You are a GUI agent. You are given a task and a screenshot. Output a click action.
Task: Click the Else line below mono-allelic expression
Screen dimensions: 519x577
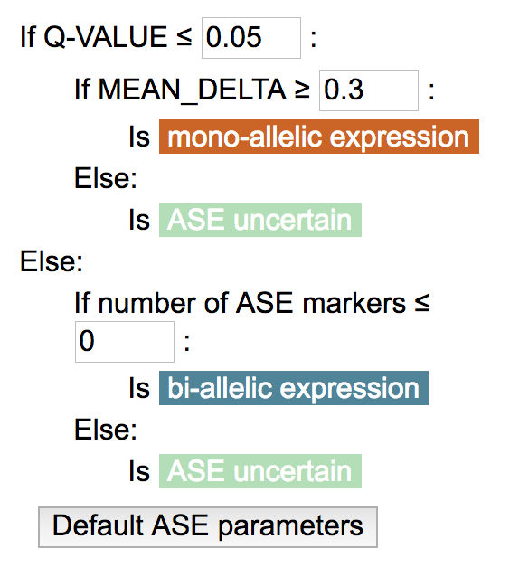point(106,178)
